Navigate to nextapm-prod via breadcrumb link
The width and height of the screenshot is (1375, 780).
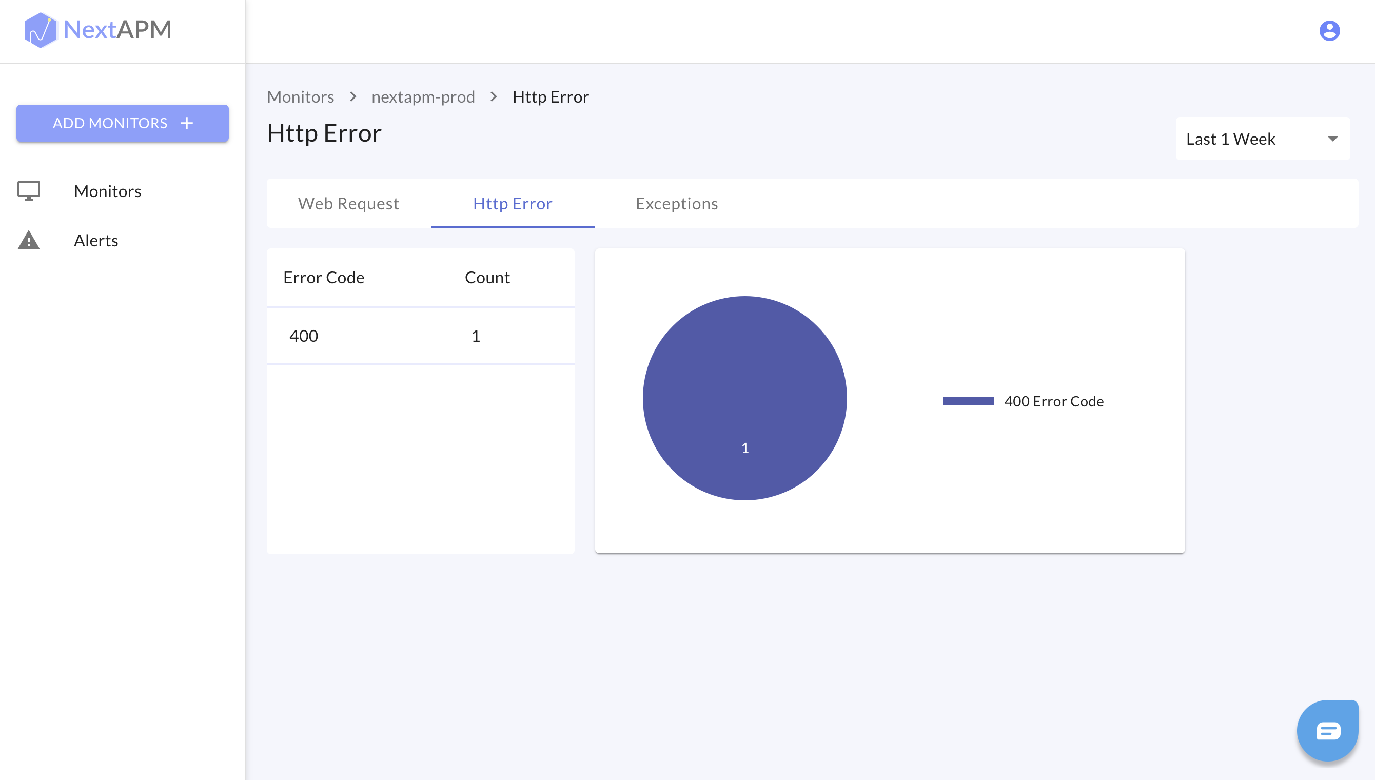point(423,97)
